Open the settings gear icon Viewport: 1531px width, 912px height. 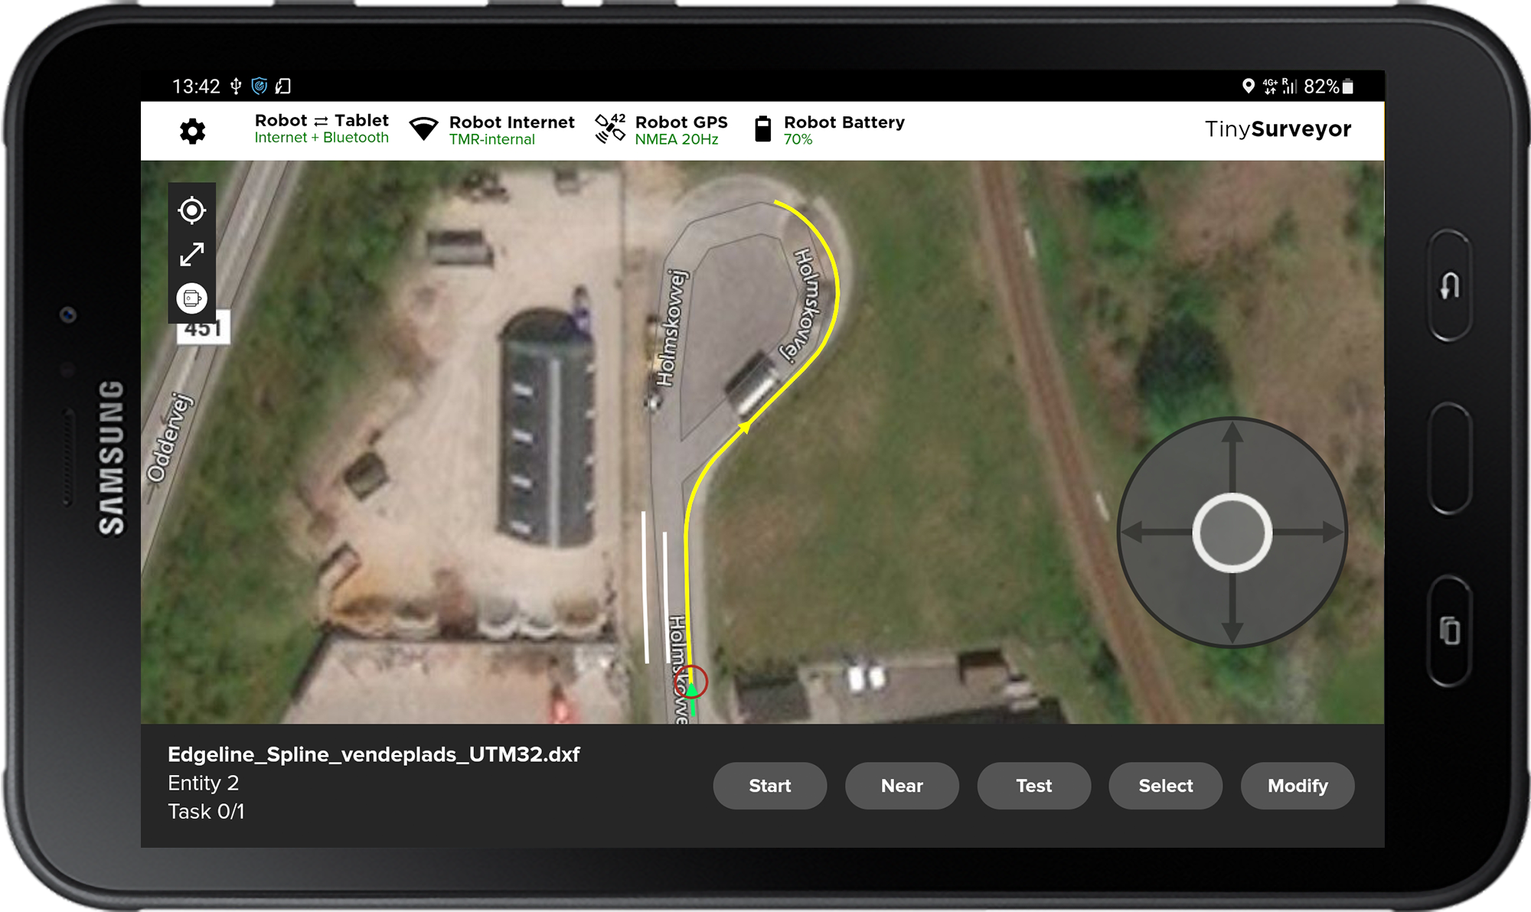192,132
